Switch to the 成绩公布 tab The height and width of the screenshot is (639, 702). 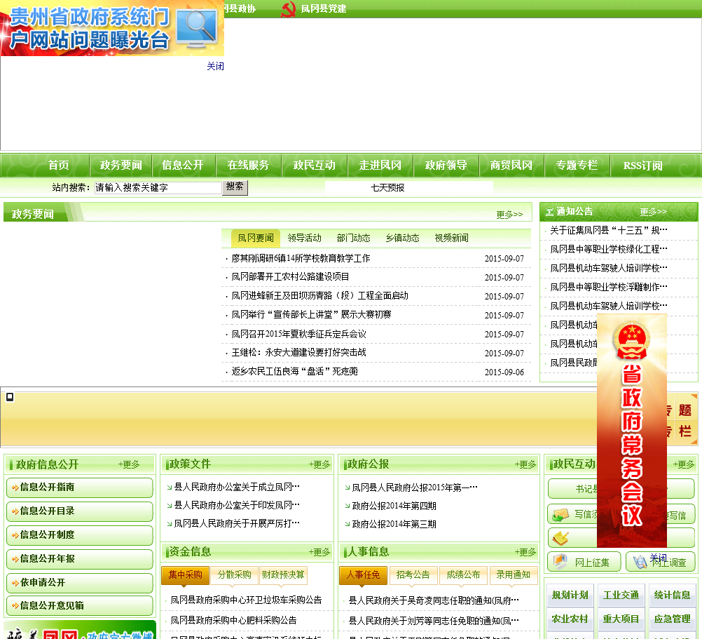[463, 575]
